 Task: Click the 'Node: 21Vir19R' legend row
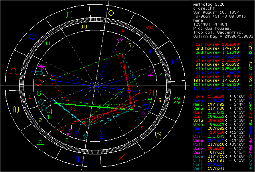click(223, 156)
